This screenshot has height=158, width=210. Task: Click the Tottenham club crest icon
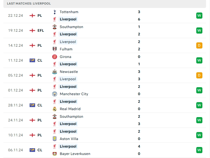55,12
